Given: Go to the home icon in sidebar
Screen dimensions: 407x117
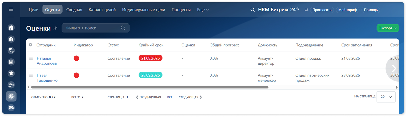Looking at the screenshot, I should coord(11,28).
